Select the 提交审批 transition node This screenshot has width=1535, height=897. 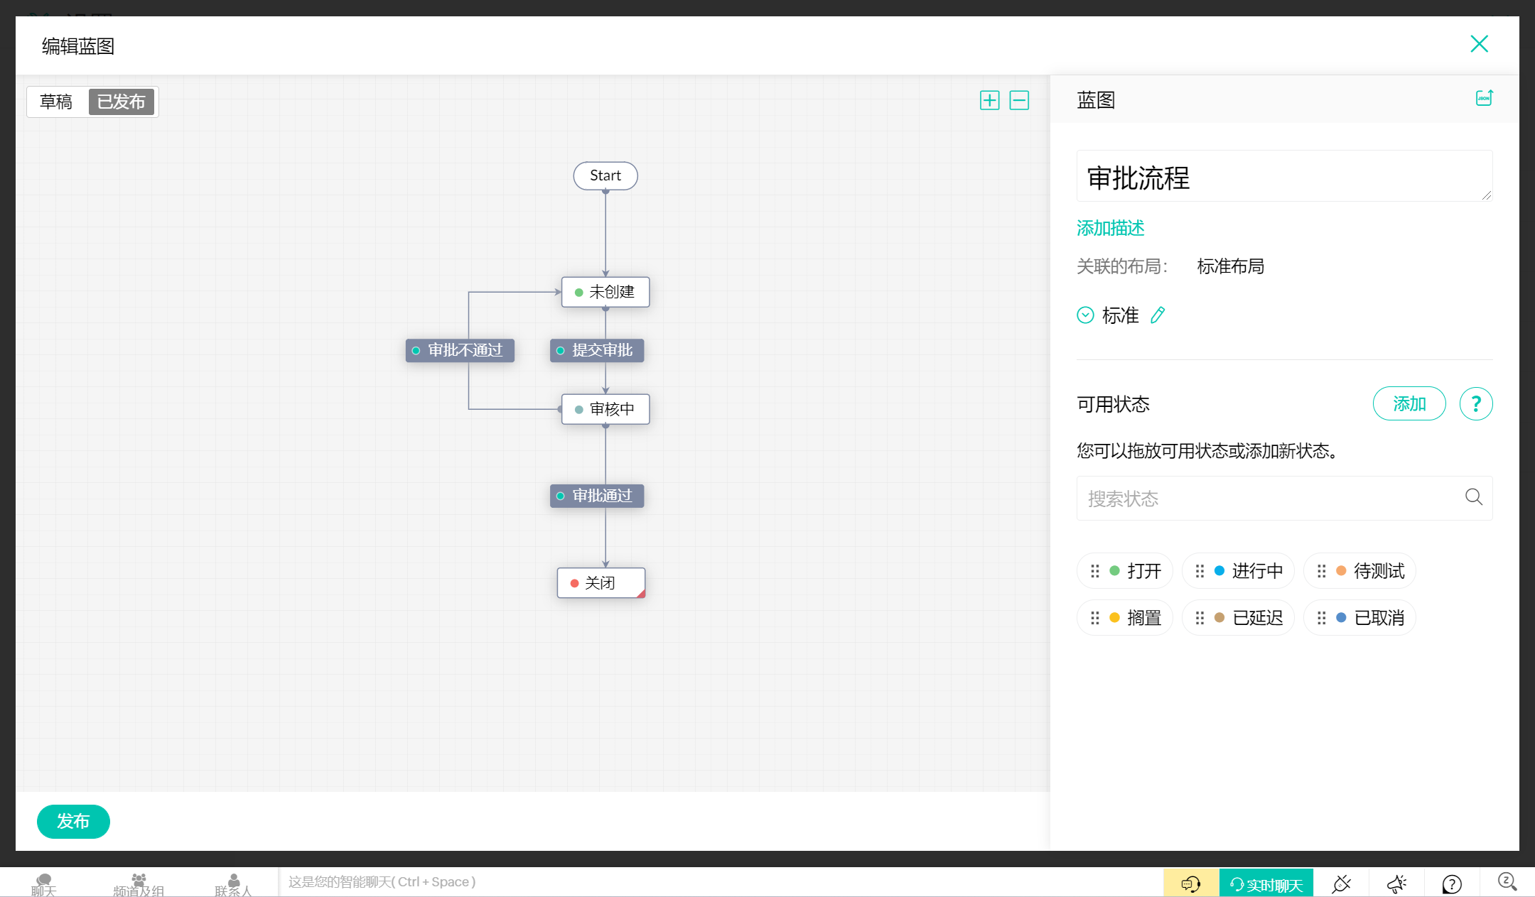[x=597, y=350]
